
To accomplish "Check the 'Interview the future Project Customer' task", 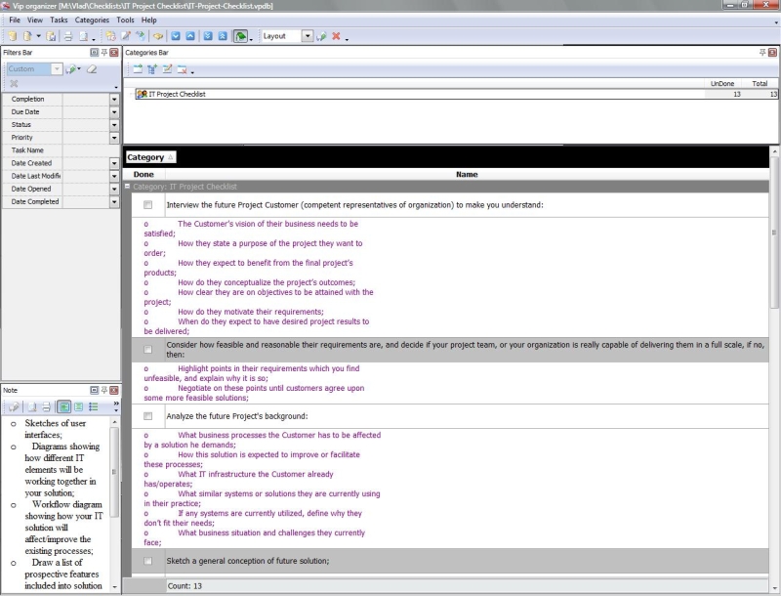I will (147, 205).
